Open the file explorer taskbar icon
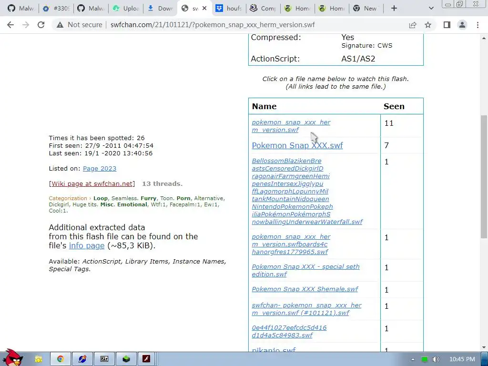The width and height of the screenshot is (488, 366). (39, 359)
